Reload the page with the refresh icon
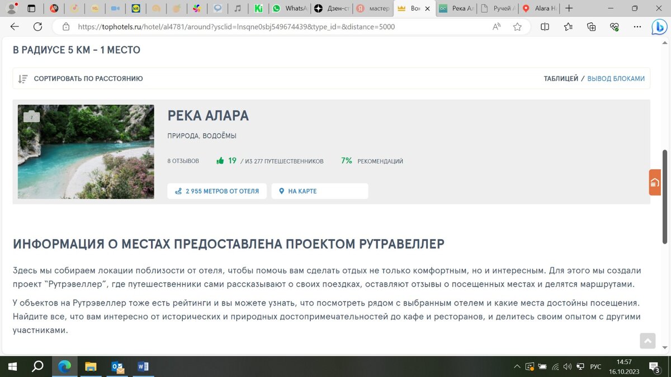 (37, 26)
